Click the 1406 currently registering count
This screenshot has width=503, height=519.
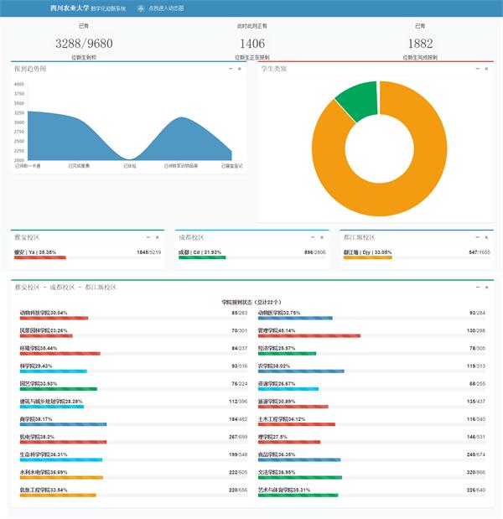[x=252, y=44]
